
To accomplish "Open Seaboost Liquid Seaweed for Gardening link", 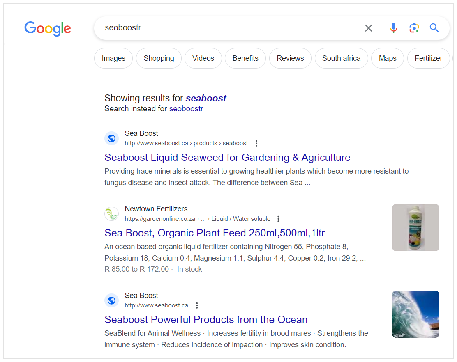I will coord(227,158).
